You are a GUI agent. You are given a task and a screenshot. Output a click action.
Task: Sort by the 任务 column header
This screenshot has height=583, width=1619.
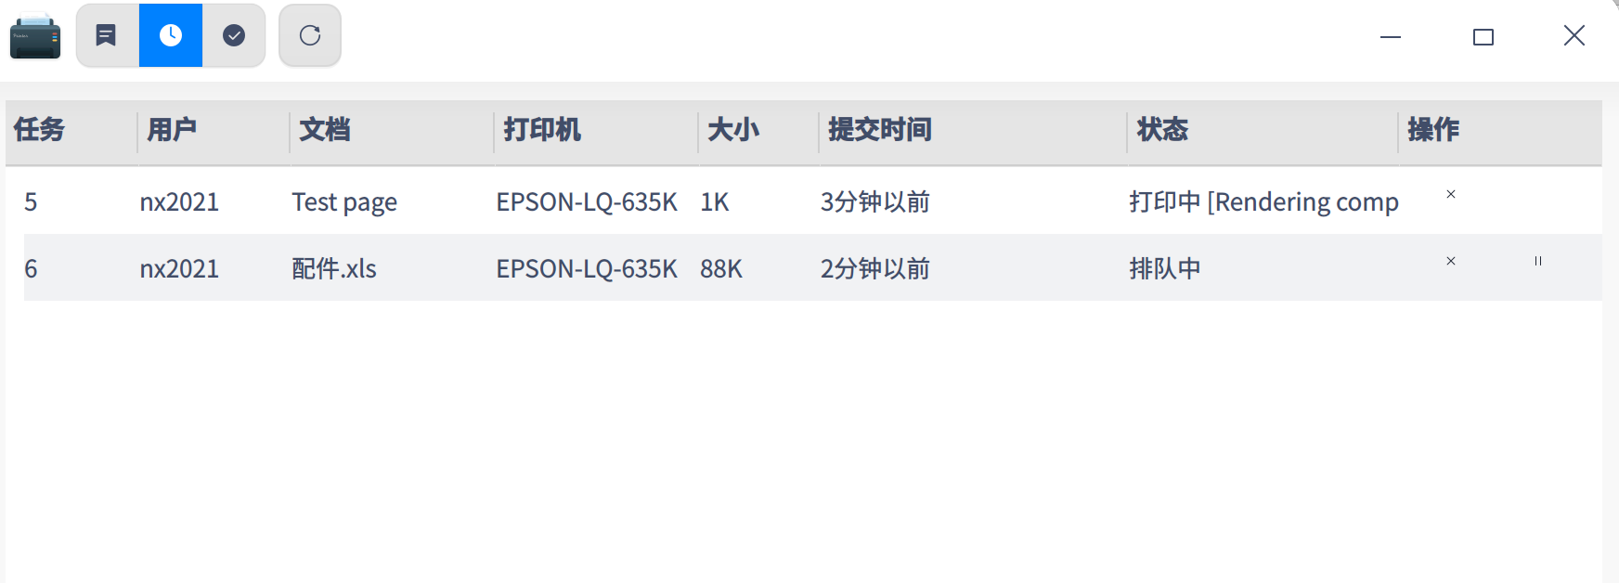tap(39, 130)
